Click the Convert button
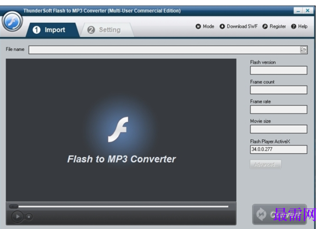The width and height of the screenshot is (325, 229). (x=279, y=214)
